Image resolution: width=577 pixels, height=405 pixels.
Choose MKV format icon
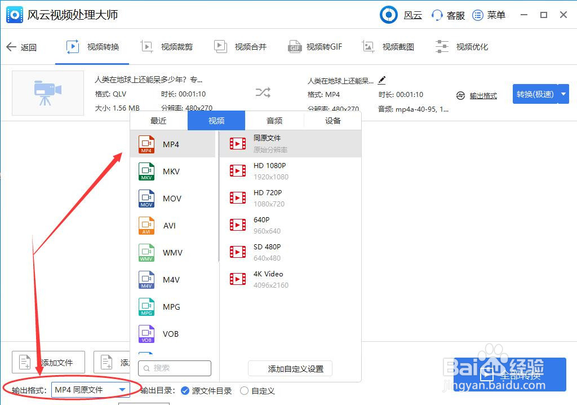tap(146, 171)
